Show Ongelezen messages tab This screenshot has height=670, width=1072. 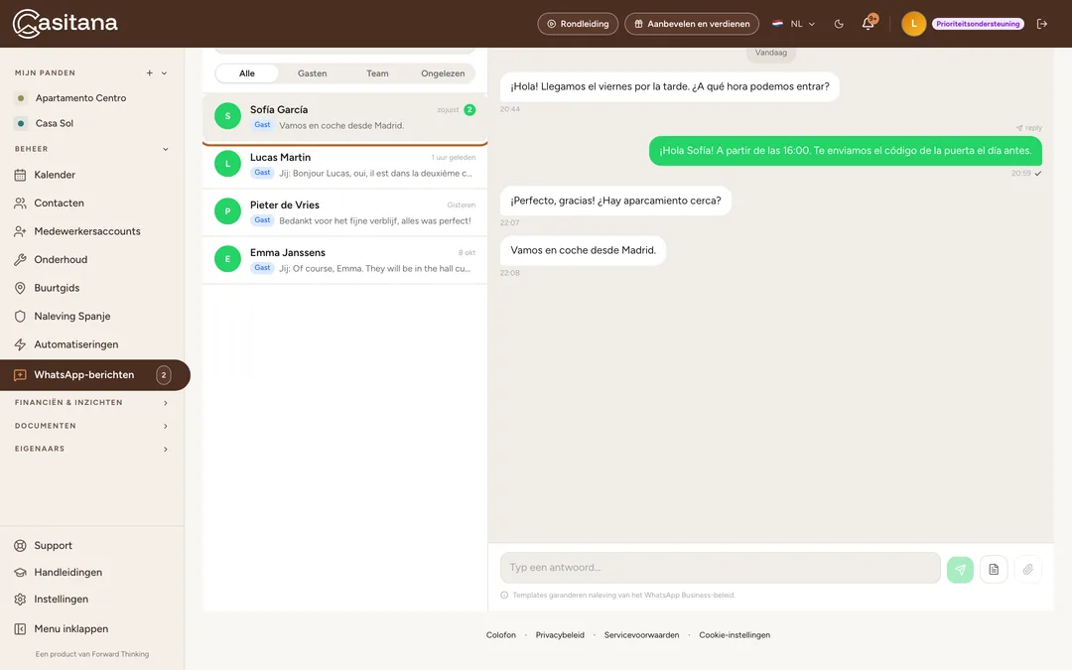[x=443, y=73]
